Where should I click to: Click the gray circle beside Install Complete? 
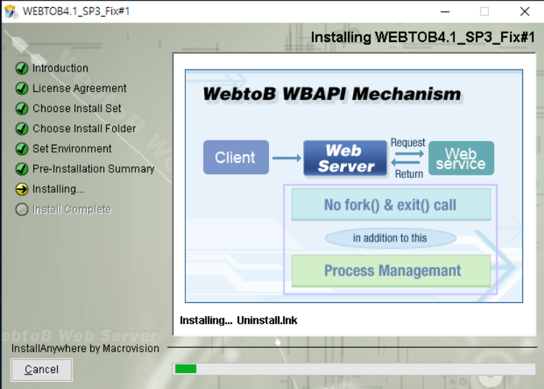22,209
